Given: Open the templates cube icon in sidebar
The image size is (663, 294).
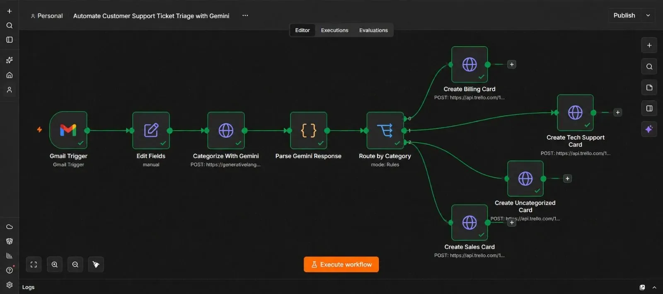Looking at the screenshot, I should pyautogui.click(x=9, y=241).
